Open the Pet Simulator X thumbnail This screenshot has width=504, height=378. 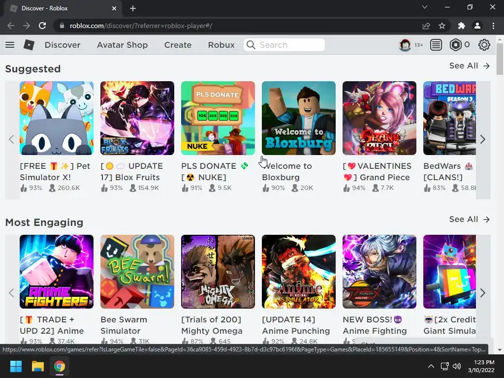tap(57, 118)
